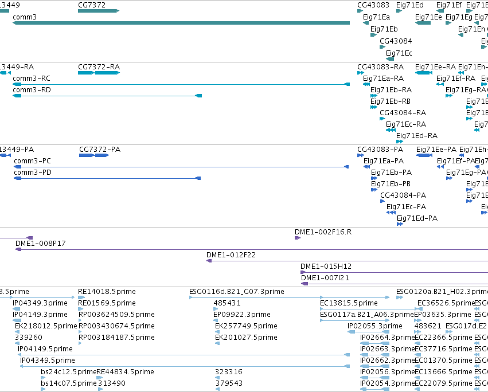
Task: Click the Eig71Ed gene label
Action: click(410, 5)
